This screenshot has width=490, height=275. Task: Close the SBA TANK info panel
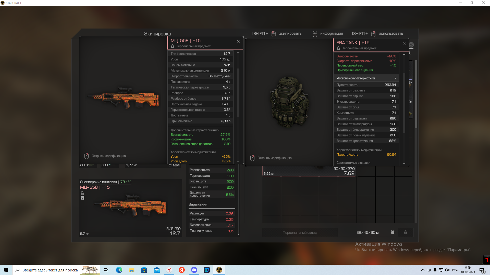404,43
